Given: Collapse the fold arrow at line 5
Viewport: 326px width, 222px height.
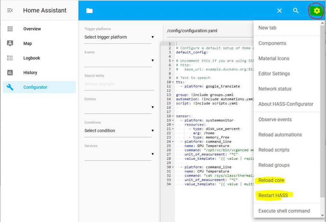Looking at the screenshot, I should 173,61.
